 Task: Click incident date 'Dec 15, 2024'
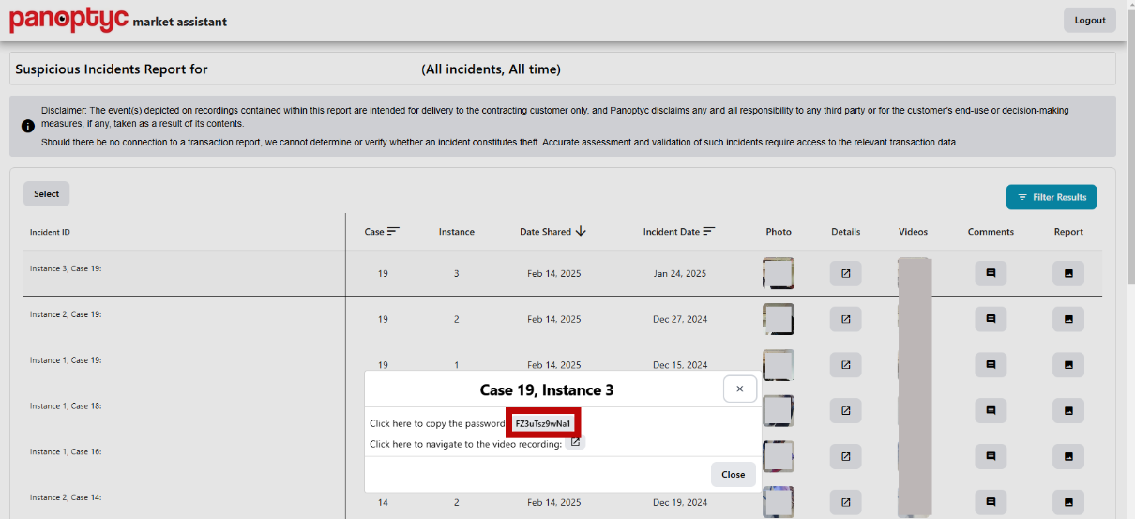[680, 365]
